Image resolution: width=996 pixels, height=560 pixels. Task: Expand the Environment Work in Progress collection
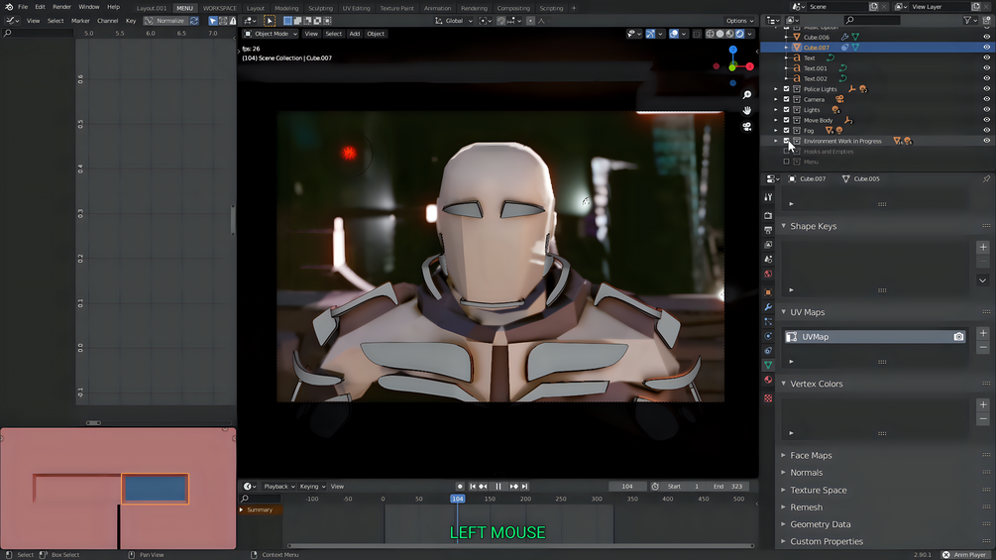(x=776, y=141)
